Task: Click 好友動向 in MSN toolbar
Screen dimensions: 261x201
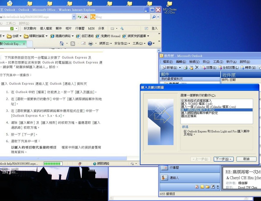Action: pyautogui.click(x=30, y=28)
